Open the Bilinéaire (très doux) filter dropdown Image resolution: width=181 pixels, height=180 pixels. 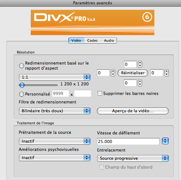pyautogui.click(x=55, y=111)
